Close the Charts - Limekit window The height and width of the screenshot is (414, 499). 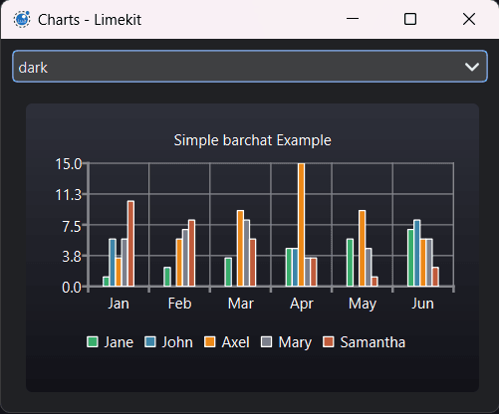coord(469,19)
